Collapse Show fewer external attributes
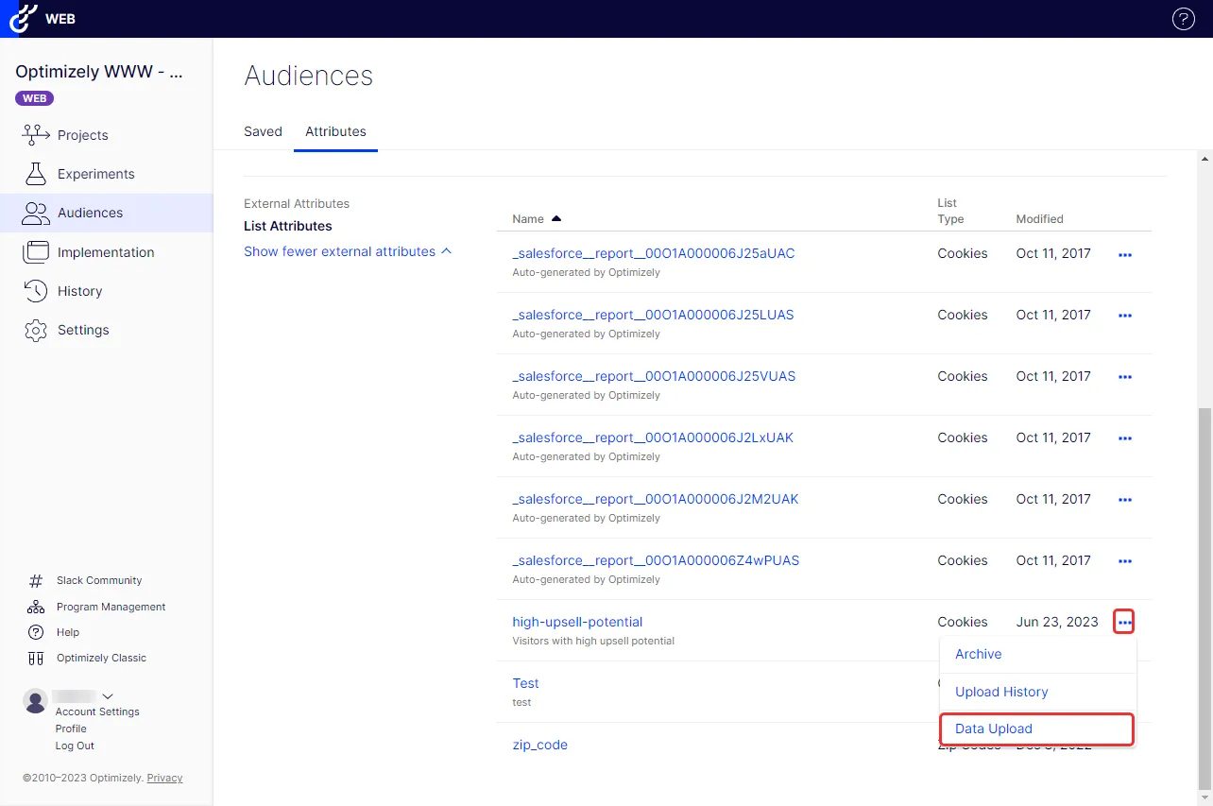Viewport: 1213px width, 806px height. [348, 251]
